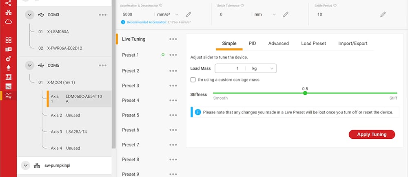Edit acceleration value with pencil icon
408x177 pixels.
188,15
